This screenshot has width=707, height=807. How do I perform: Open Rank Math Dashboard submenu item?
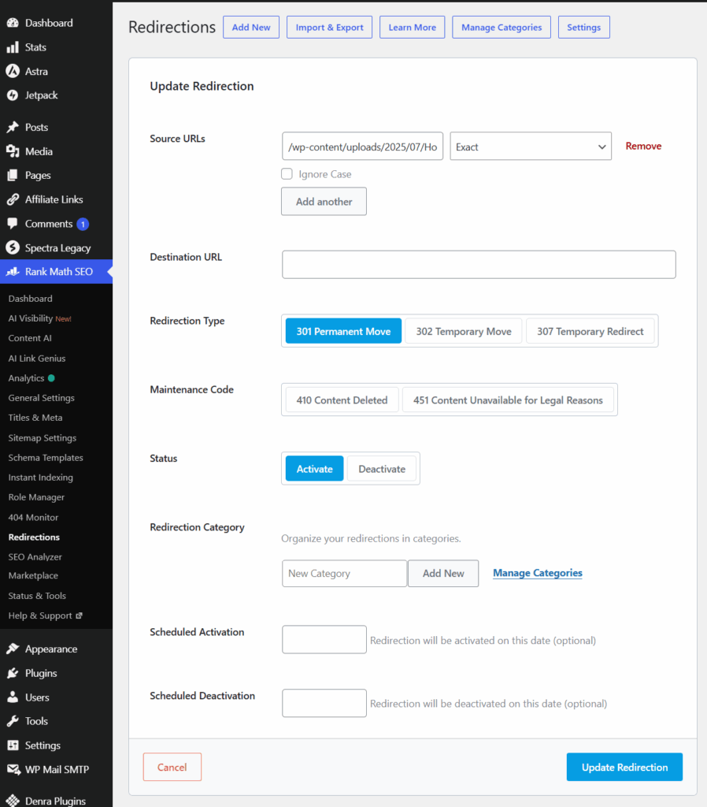coord(31,299)
